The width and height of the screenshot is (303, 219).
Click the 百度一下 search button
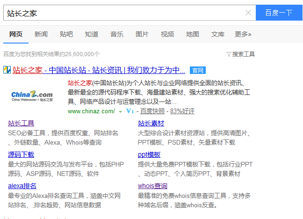(279, 13)
